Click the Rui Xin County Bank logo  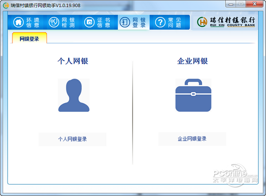pyautogui.click(x=226, y=22)
